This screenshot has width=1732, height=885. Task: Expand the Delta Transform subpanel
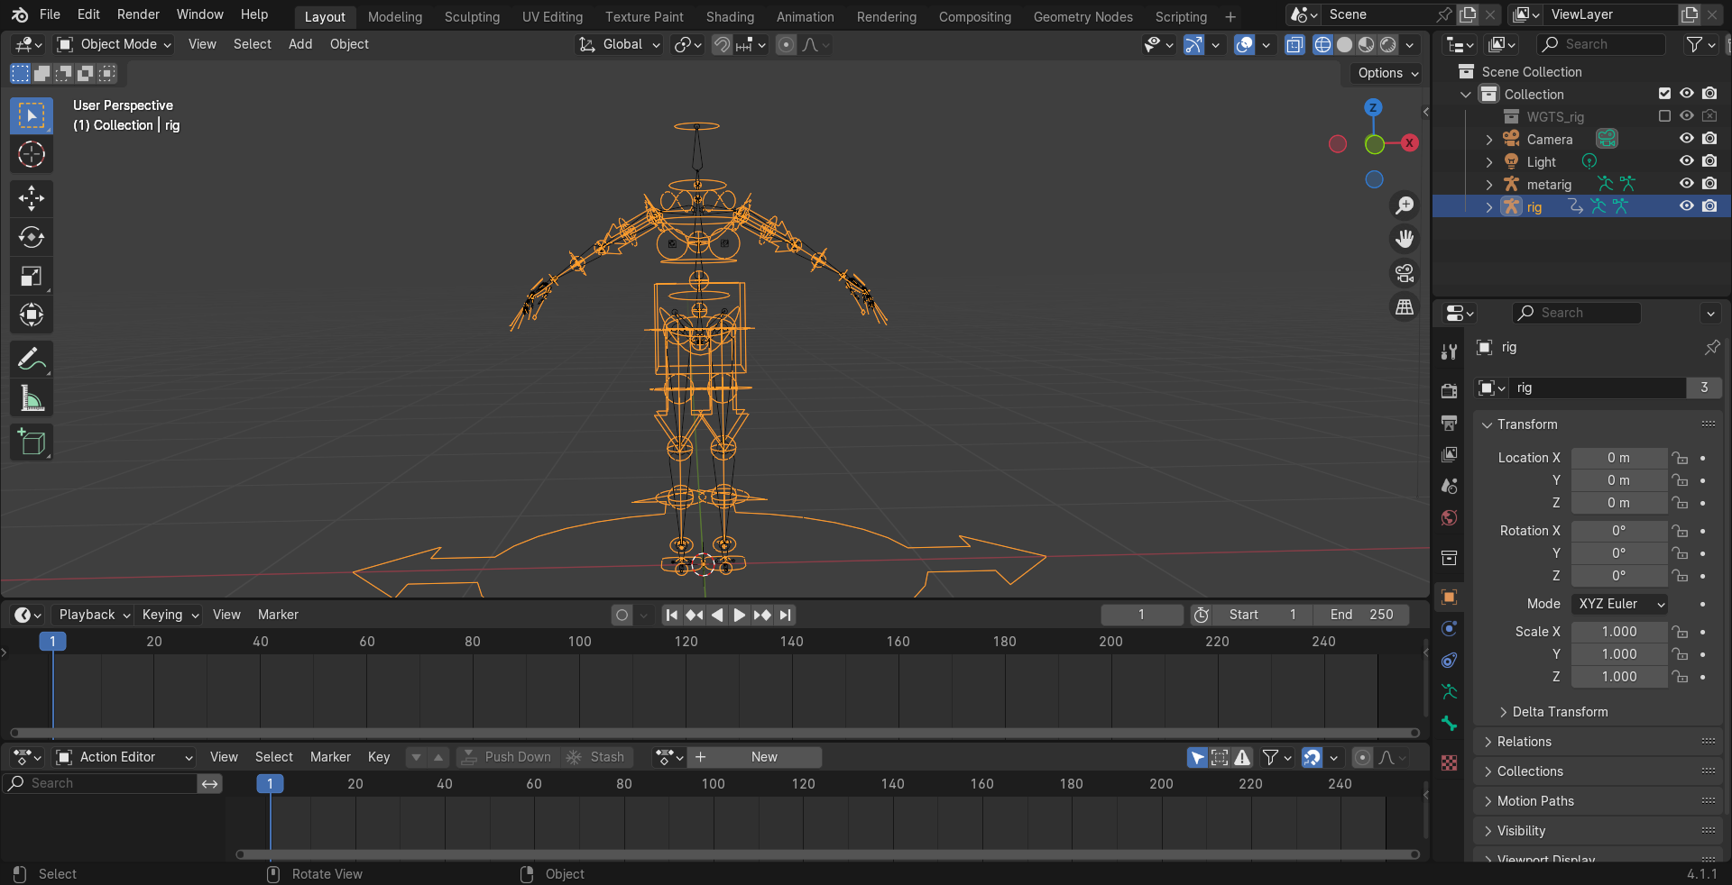1560,712
